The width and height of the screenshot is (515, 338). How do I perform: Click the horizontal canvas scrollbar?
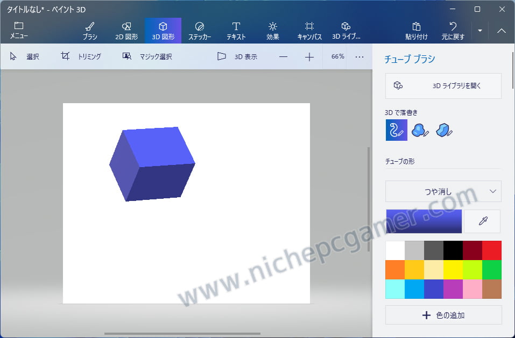[182, 334]
